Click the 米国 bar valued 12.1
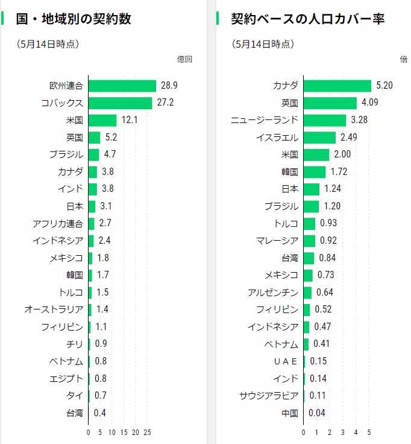The image size is (411, 444). pyautogui.click(x=102, y=120)
